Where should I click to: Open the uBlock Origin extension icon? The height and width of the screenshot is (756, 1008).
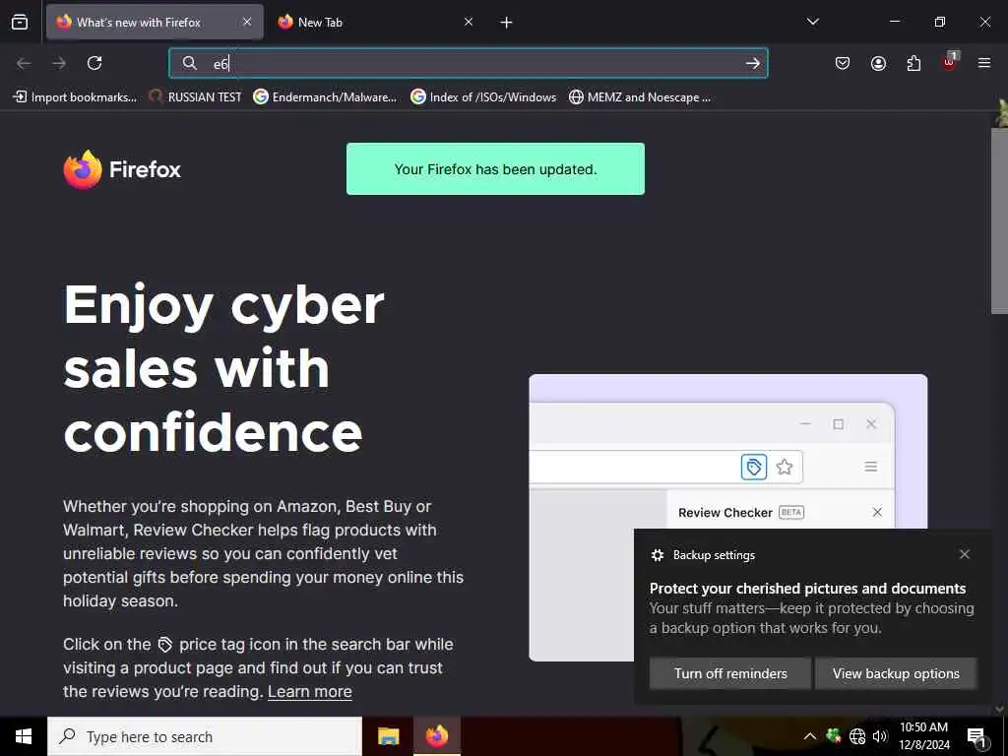click(x=950, y=62)
